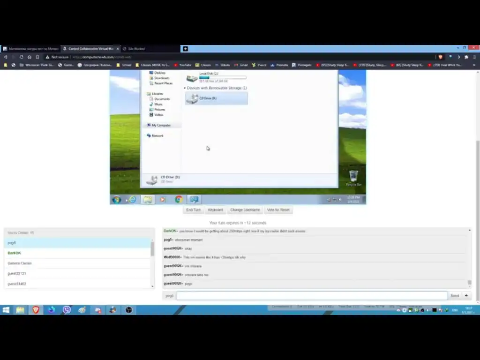Open File Explorer on host taskbar

pyautogui.click(x=20, y=310)
